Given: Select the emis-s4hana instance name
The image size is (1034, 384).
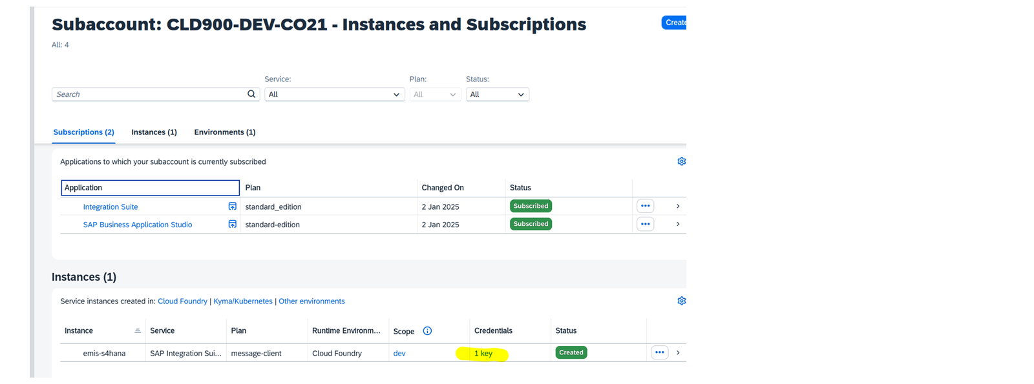Looking at the screenshot, I should pos(104,354).
